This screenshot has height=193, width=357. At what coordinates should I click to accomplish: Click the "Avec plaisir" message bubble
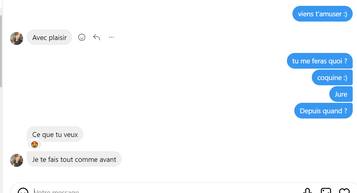[50, 38]
